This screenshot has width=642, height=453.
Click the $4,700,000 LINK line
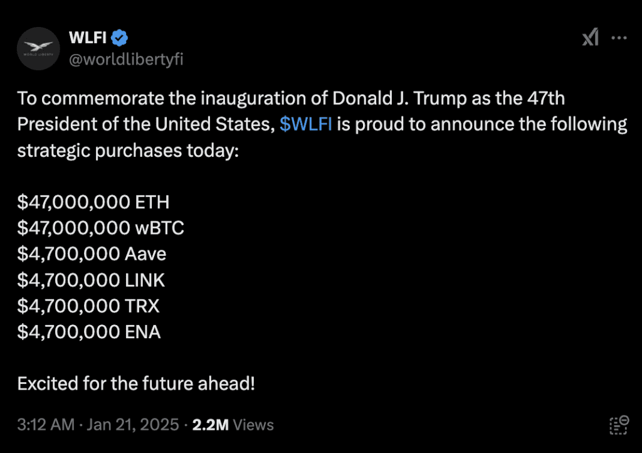click(92, 280)
